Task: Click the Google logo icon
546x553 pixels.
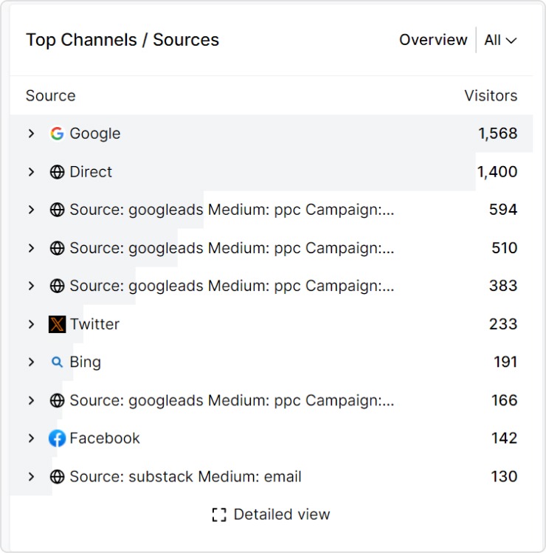Action: coord(57,134)
